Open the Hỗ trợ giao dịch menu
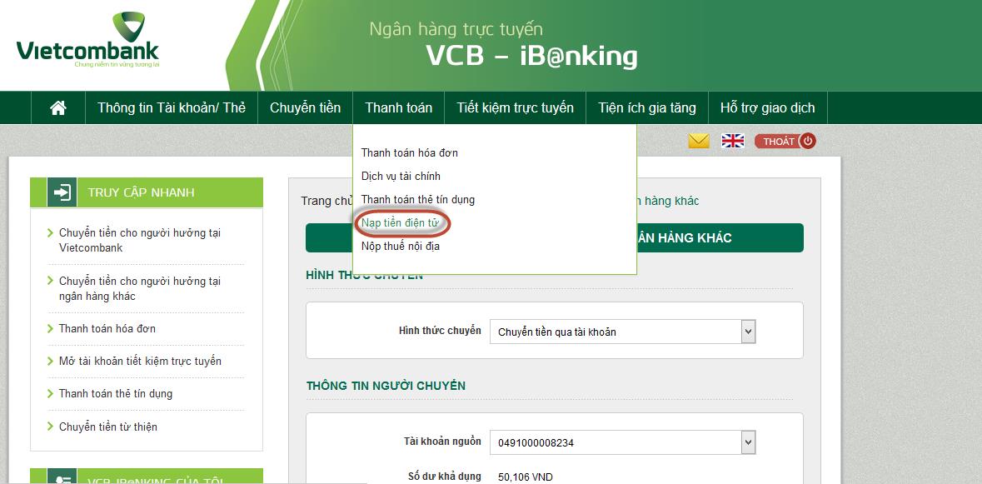 [x=767, y=107]
